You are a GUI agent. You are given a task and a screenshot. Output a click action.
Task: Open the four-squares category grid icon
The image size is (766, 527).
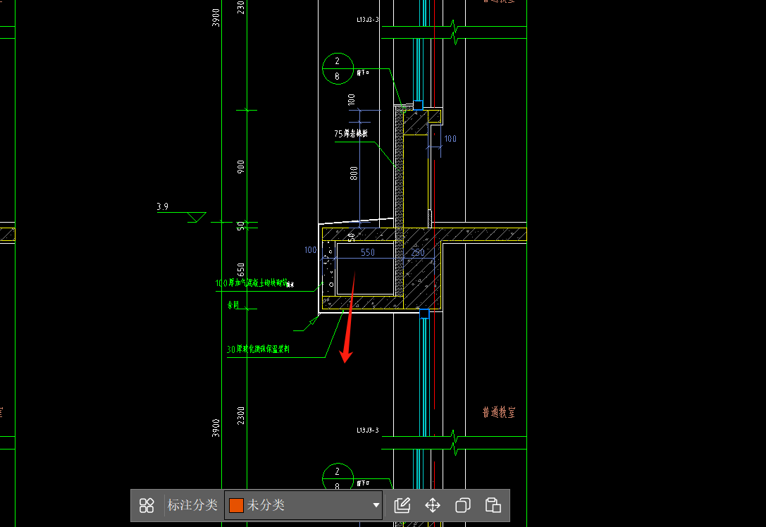[147, 505]
